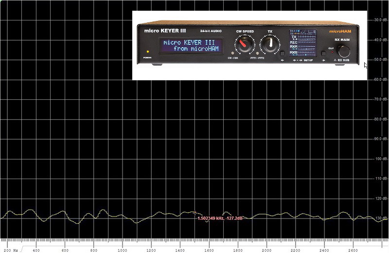Click the orange microHAM logo

(x=340, y=31)
